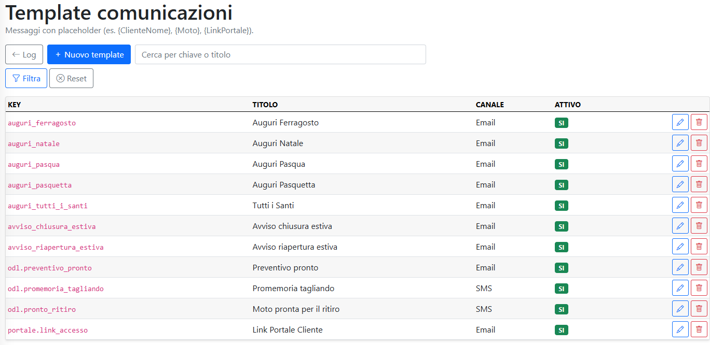
Task: Delete the avviso_chiusura_estiva template
Action: click(x=699, y=226)
